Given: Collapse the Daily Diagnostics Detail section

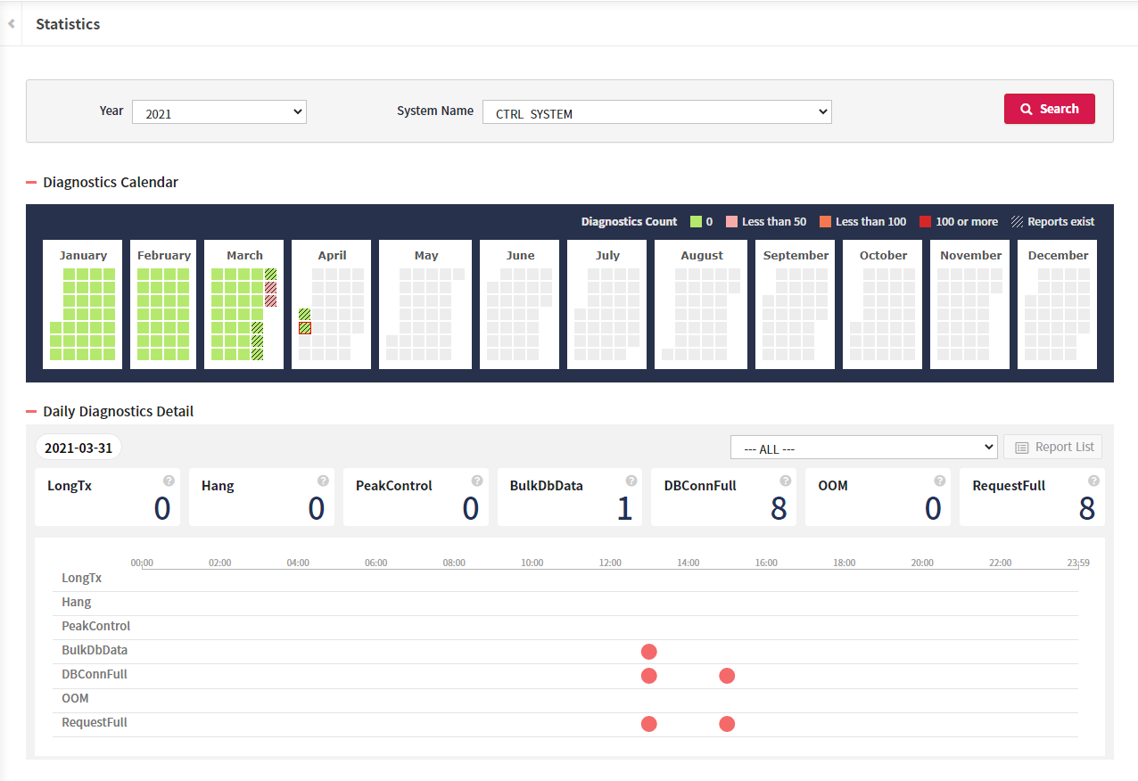Looking at the screenshot, I should (32, 412).
